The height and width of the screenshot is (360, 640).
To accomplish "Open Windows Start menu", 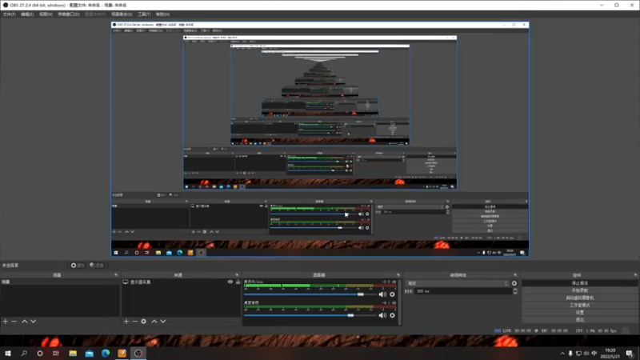I will pyautogui.click(x=8, y=353).
